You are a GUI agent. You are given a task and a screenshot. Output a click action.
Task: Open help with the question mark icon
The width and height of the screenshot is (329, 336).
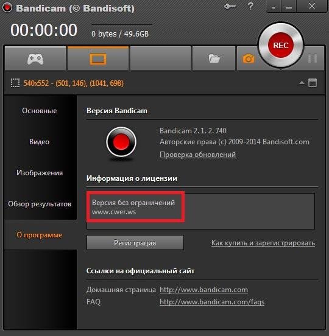coord(250,6)
